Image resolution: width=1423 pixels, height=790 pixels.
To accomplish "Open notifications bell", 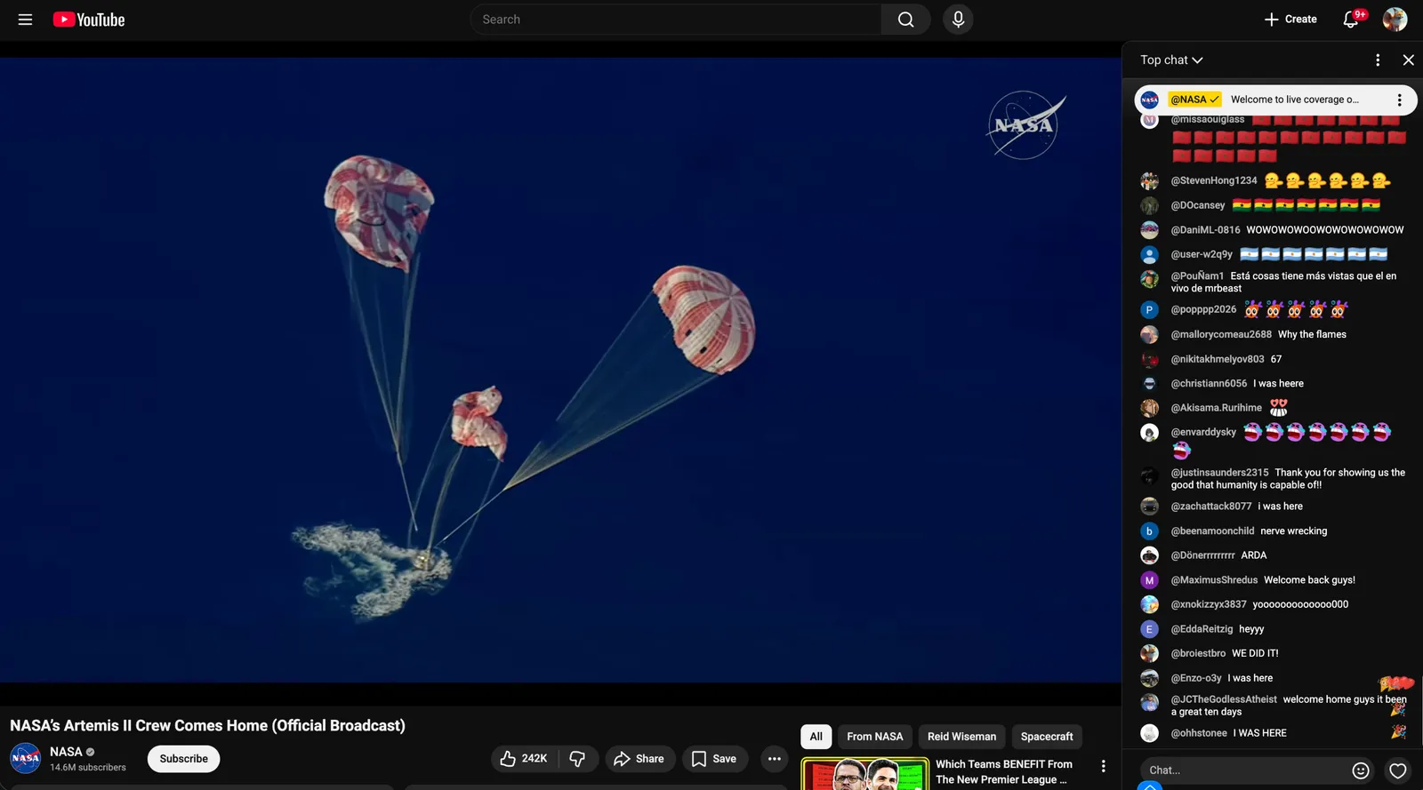I will coord(1351,20).
